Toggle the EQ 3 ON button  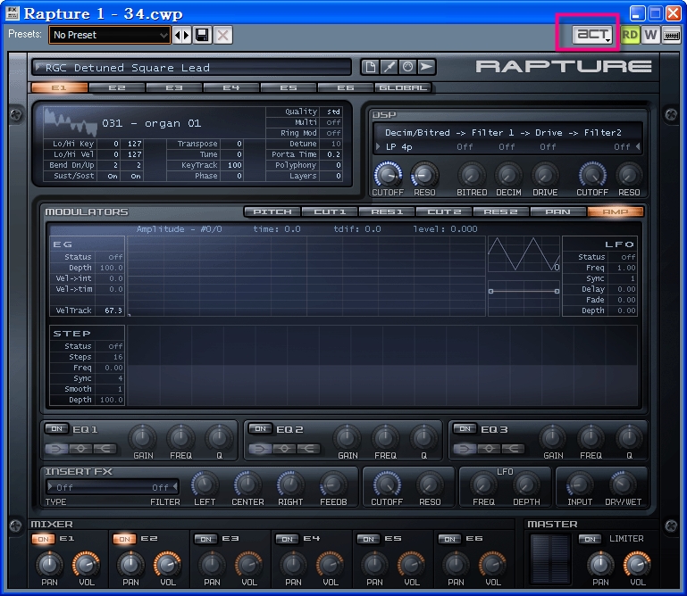465,429
